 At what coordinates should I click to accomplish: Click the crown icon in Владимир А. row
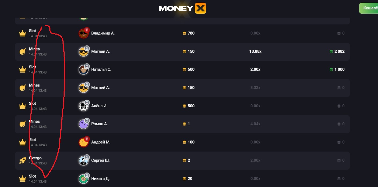point(22,34)
